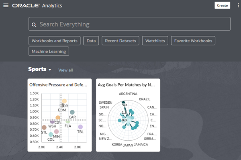Open the Avg Goals Per Matches workbook
This screenshot has height=160, width=241.
tap(128, 115)
